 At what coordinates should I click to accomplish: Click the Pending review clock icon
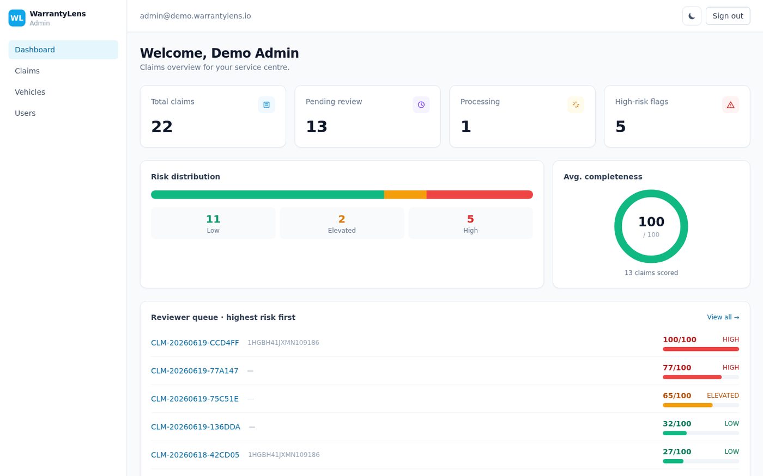[x=421, y=104]
